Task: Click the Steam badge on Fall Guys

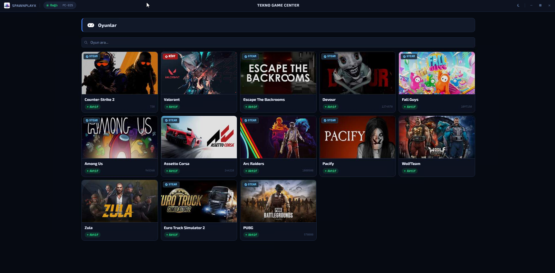Action: coord(409,56)
